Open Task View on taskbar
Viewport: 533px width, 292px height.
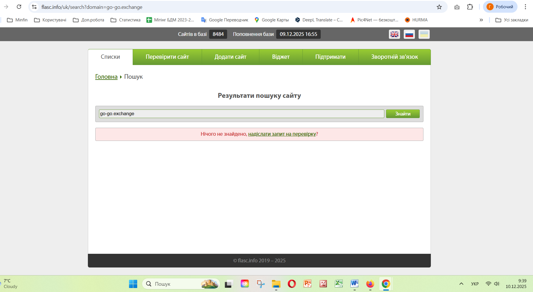pos(229,284)
